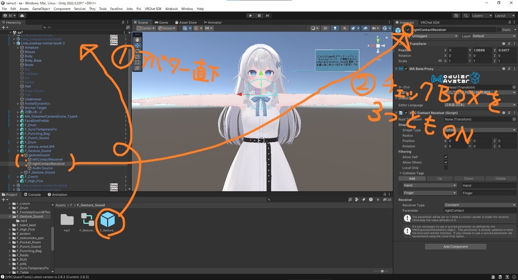The width and height of the screenshot is (518, 280).
Task: Open Receiver Type Constant dropdown
Action: coord(480,205)
